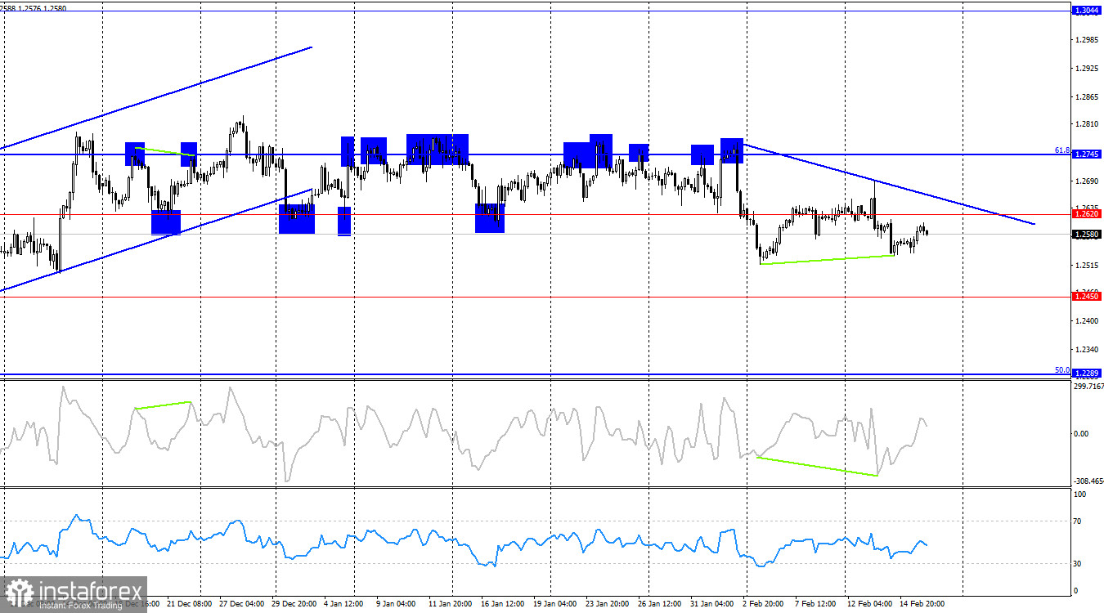This screenshot has height=613, width=1104.
Task: Click the -308.4650 indicator scale value
Action: click(x=1087, y=481)
